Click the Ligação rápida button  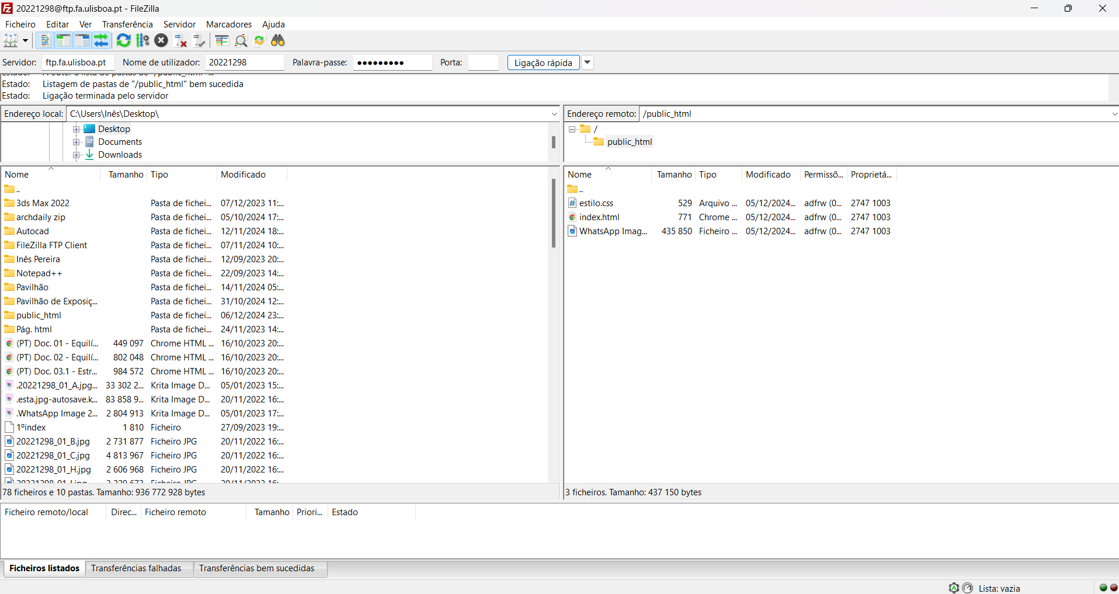coord(543,62)
